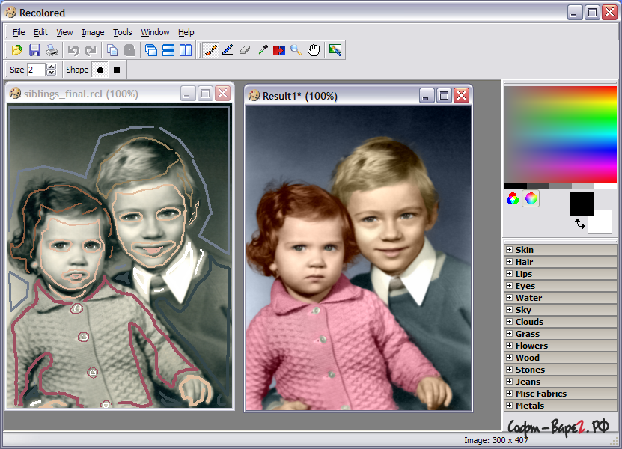The width and height of the screenshot is (622, 449).
Task: Decrease brush size with down stepper arrow
Action: tap(51, 73)
